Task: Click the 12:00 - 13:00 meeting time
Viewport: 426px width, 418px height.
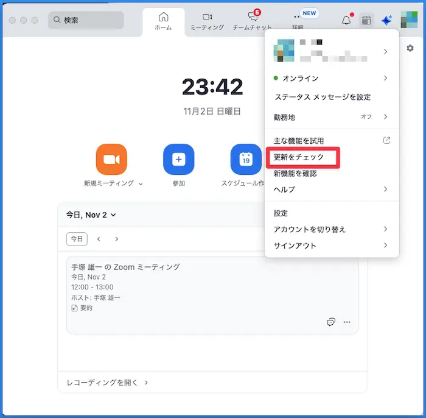Action: pos(93,287)
